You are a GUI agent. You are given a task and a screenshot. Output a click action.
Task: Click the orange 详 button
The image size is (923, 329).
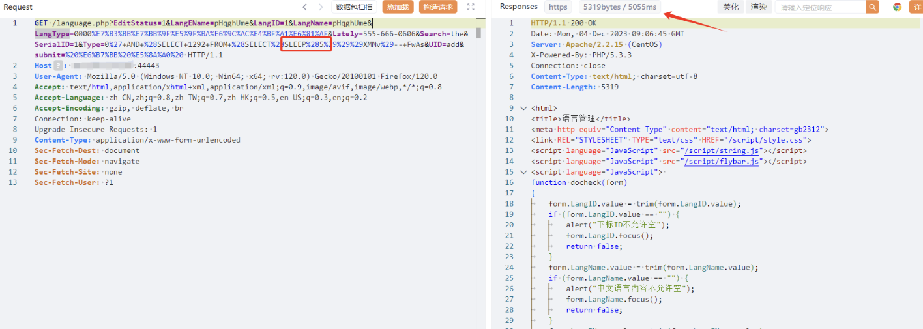tap(916, 7)
